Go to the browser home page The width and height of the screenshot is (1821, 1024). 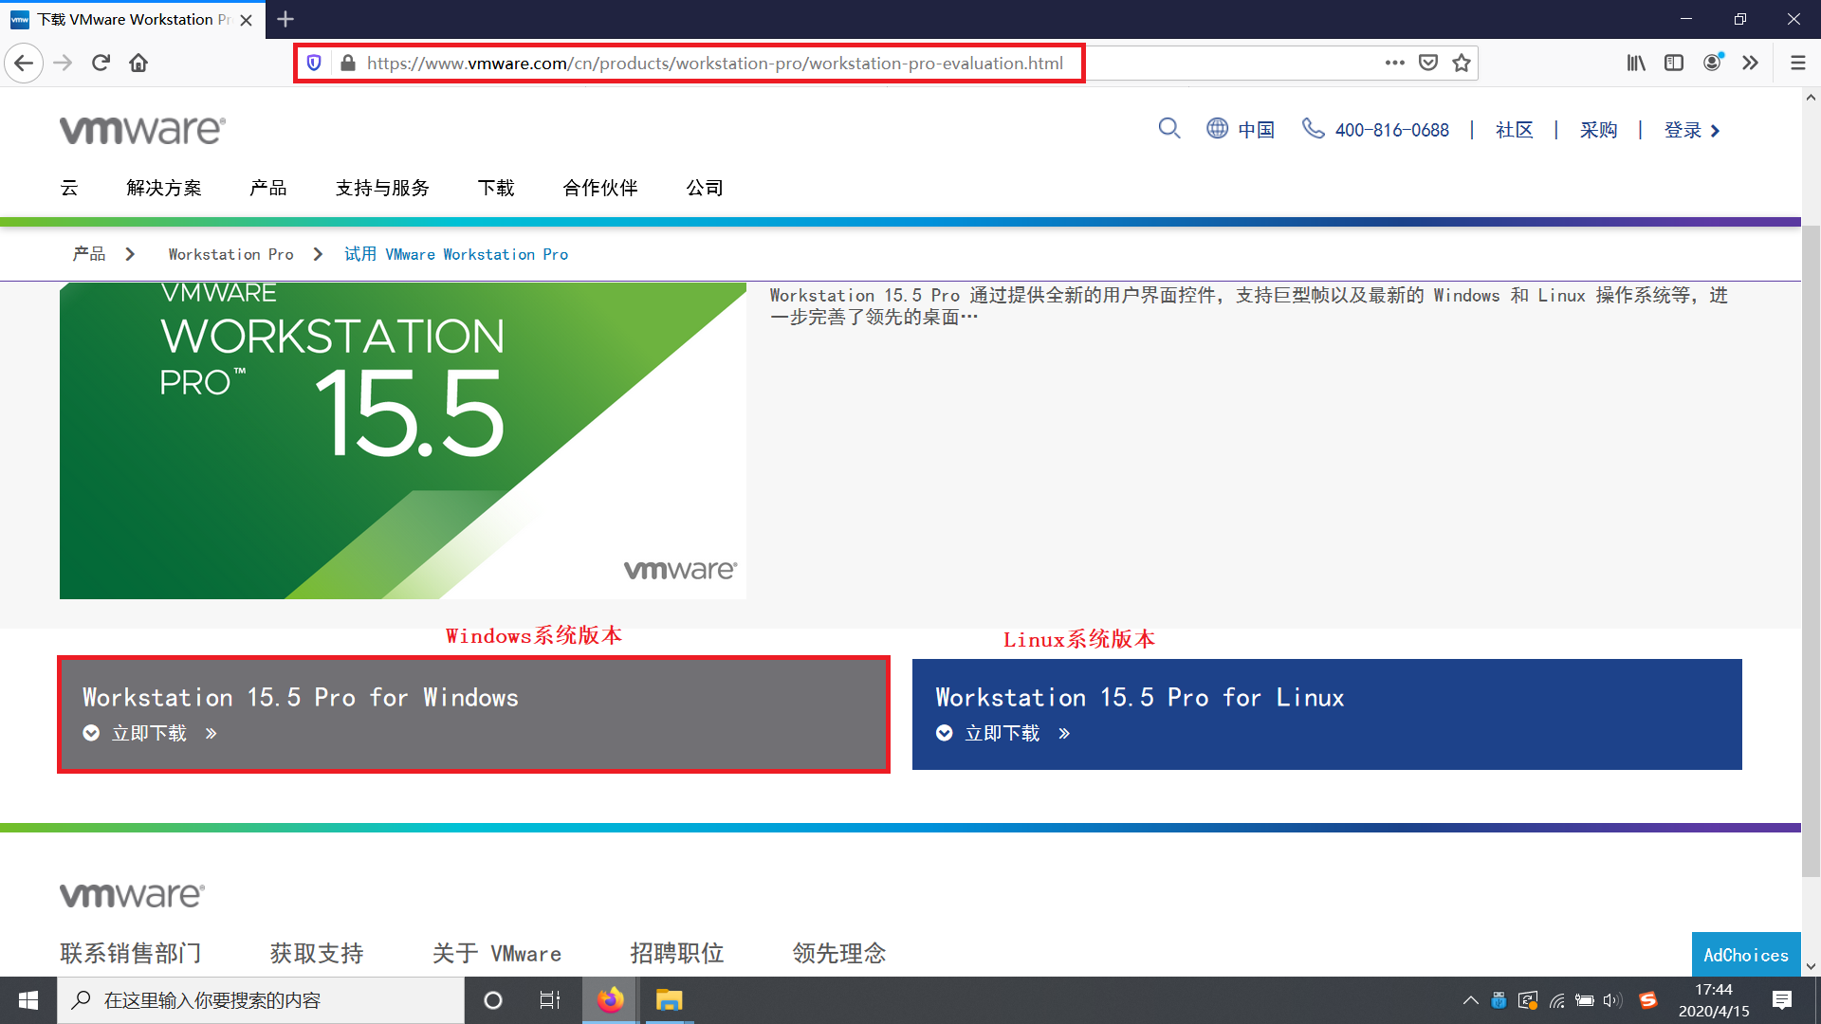[138, 64]
